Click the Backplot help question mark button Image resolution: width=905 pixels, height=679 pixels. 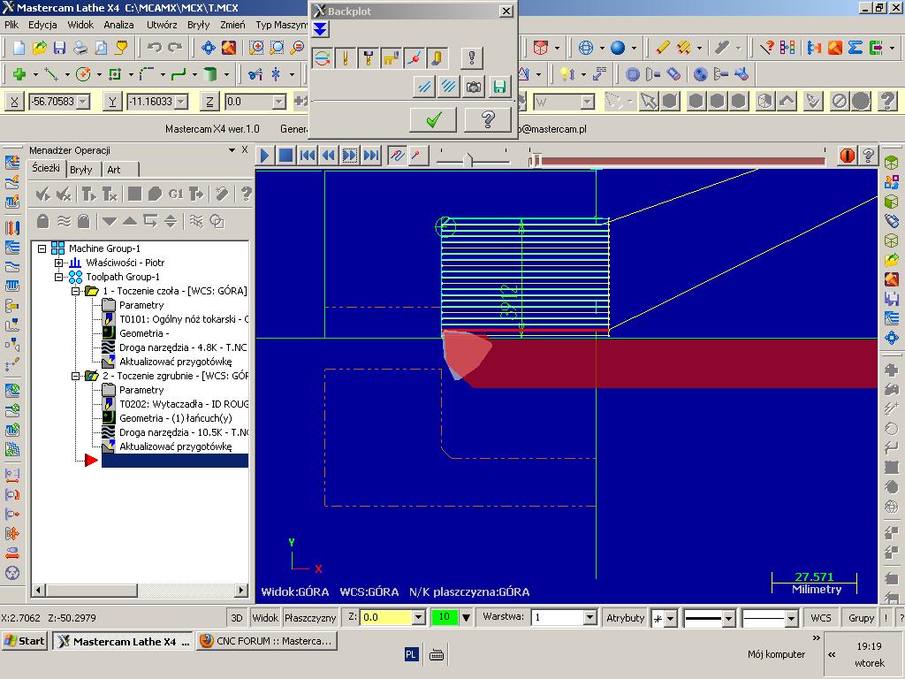tap(488, 119)
